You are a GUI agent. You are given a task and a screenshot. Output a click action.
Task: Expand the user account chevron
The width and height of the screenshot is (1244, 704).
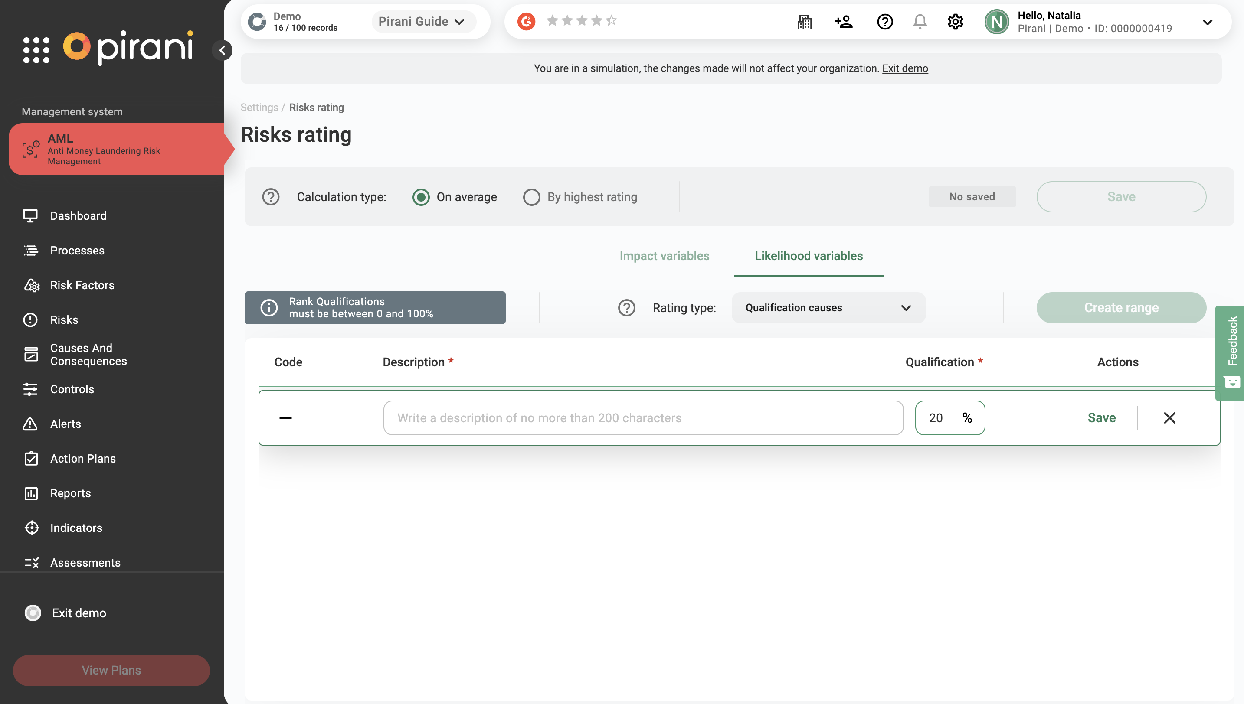tap(1207, 22)
